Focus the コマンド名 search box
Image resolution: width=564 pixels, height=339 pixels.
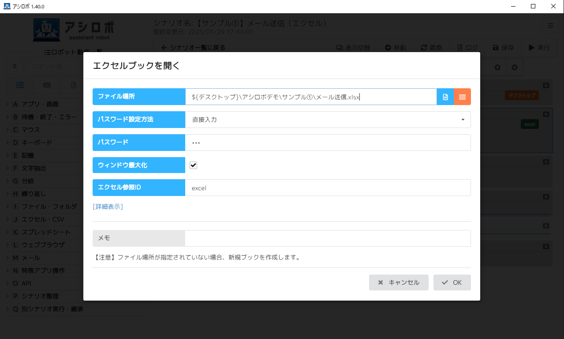pyautogui.click(x=55, y=67)
